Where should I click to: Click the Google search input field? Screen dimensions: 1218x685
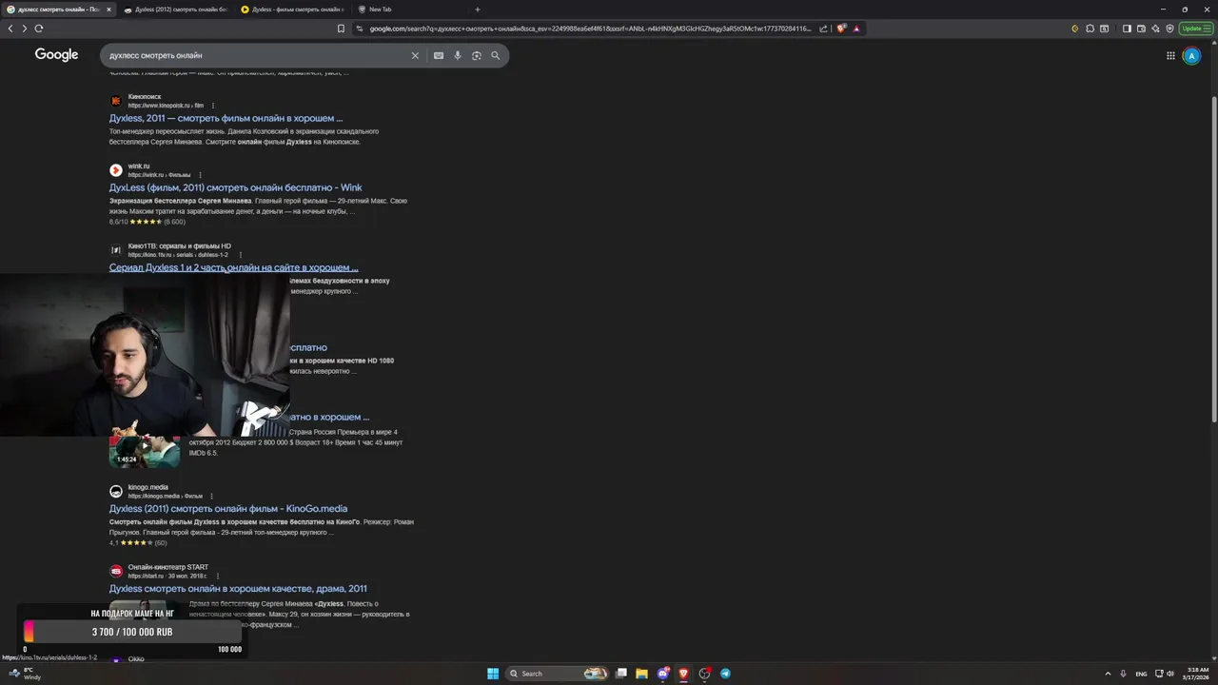pos(257,55)
